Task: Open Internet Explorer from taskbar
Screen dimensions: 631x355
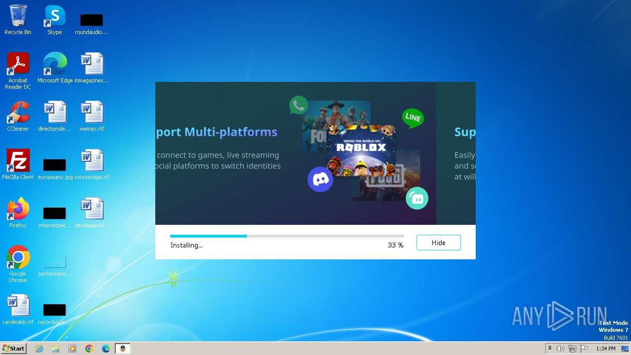Action: (39, 349)
